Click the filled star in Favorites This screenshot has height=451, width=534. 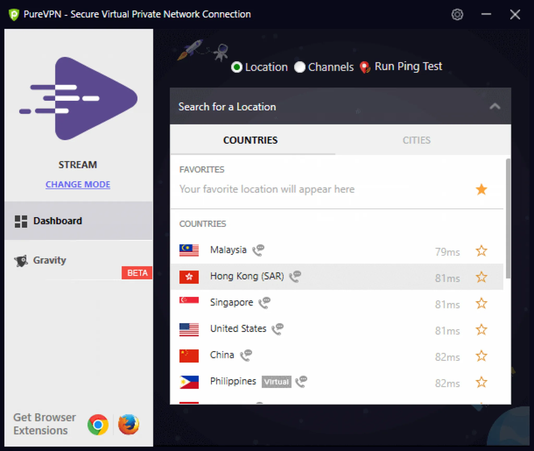481,189
